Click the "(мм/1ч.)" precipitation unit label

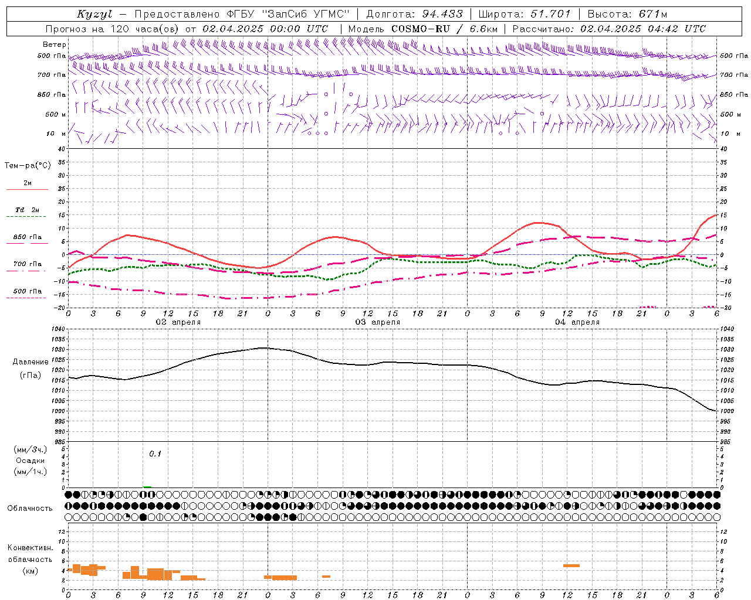[x=31, y=472]
